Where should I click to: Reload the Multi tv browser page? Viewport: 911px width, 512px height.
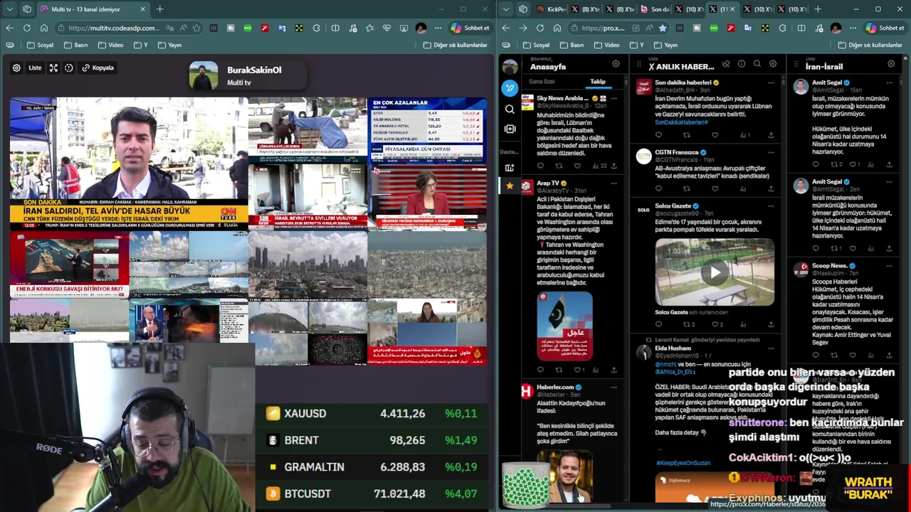(26, 28)
